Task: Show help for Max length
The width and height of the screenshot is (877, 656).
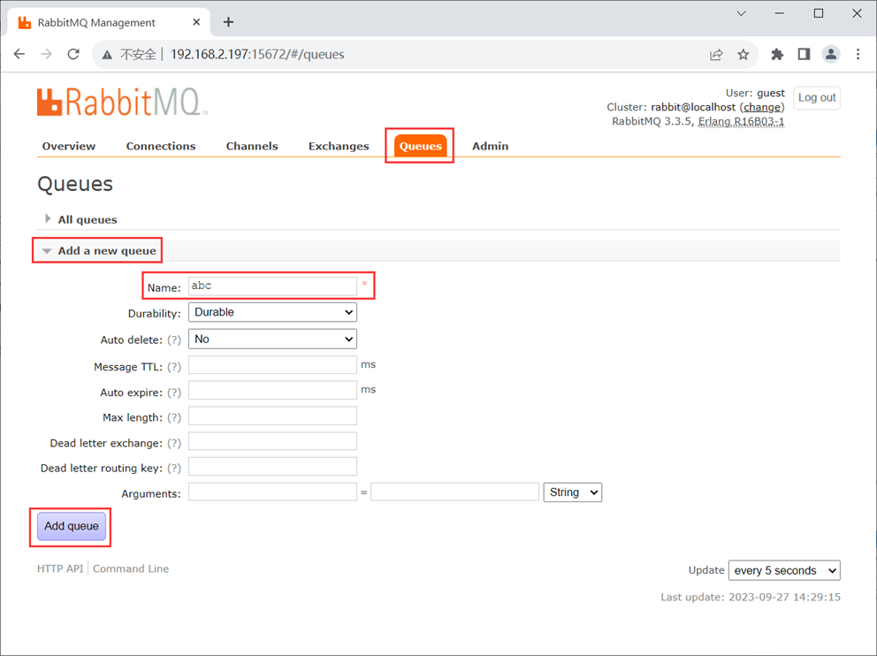Action: pos(174,418)
